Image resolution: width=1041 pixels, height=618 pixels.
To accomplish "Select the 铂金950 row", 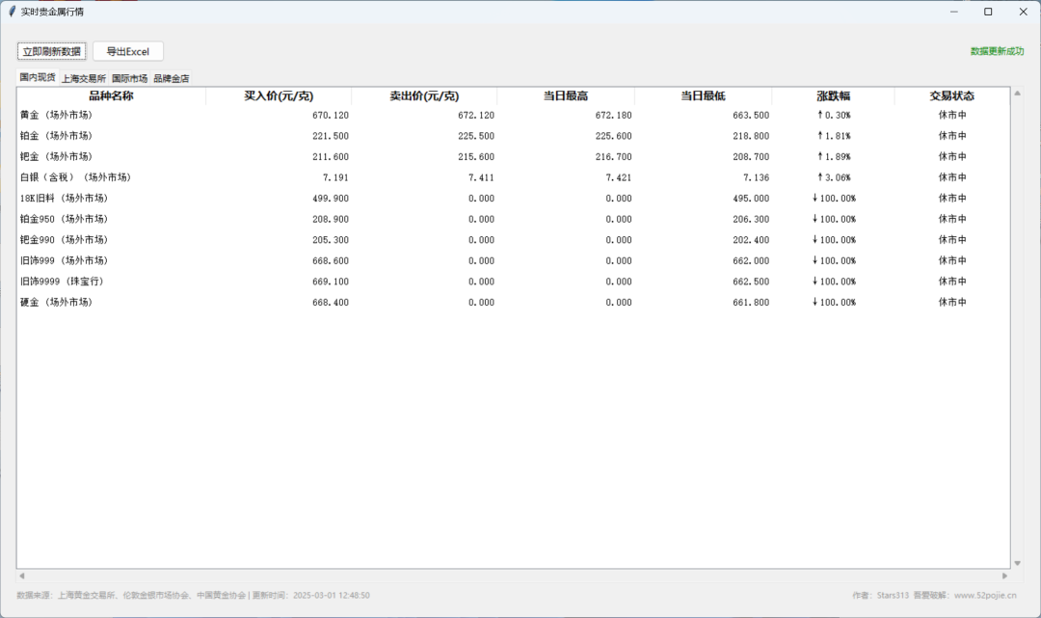I will (x=513, y=219).
